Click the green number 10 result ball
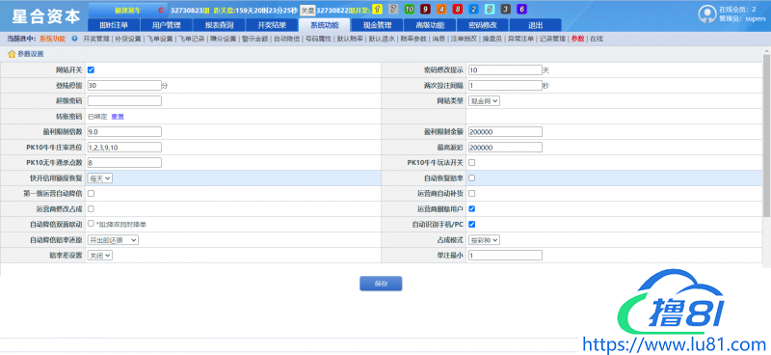 (x=409, y=10)
